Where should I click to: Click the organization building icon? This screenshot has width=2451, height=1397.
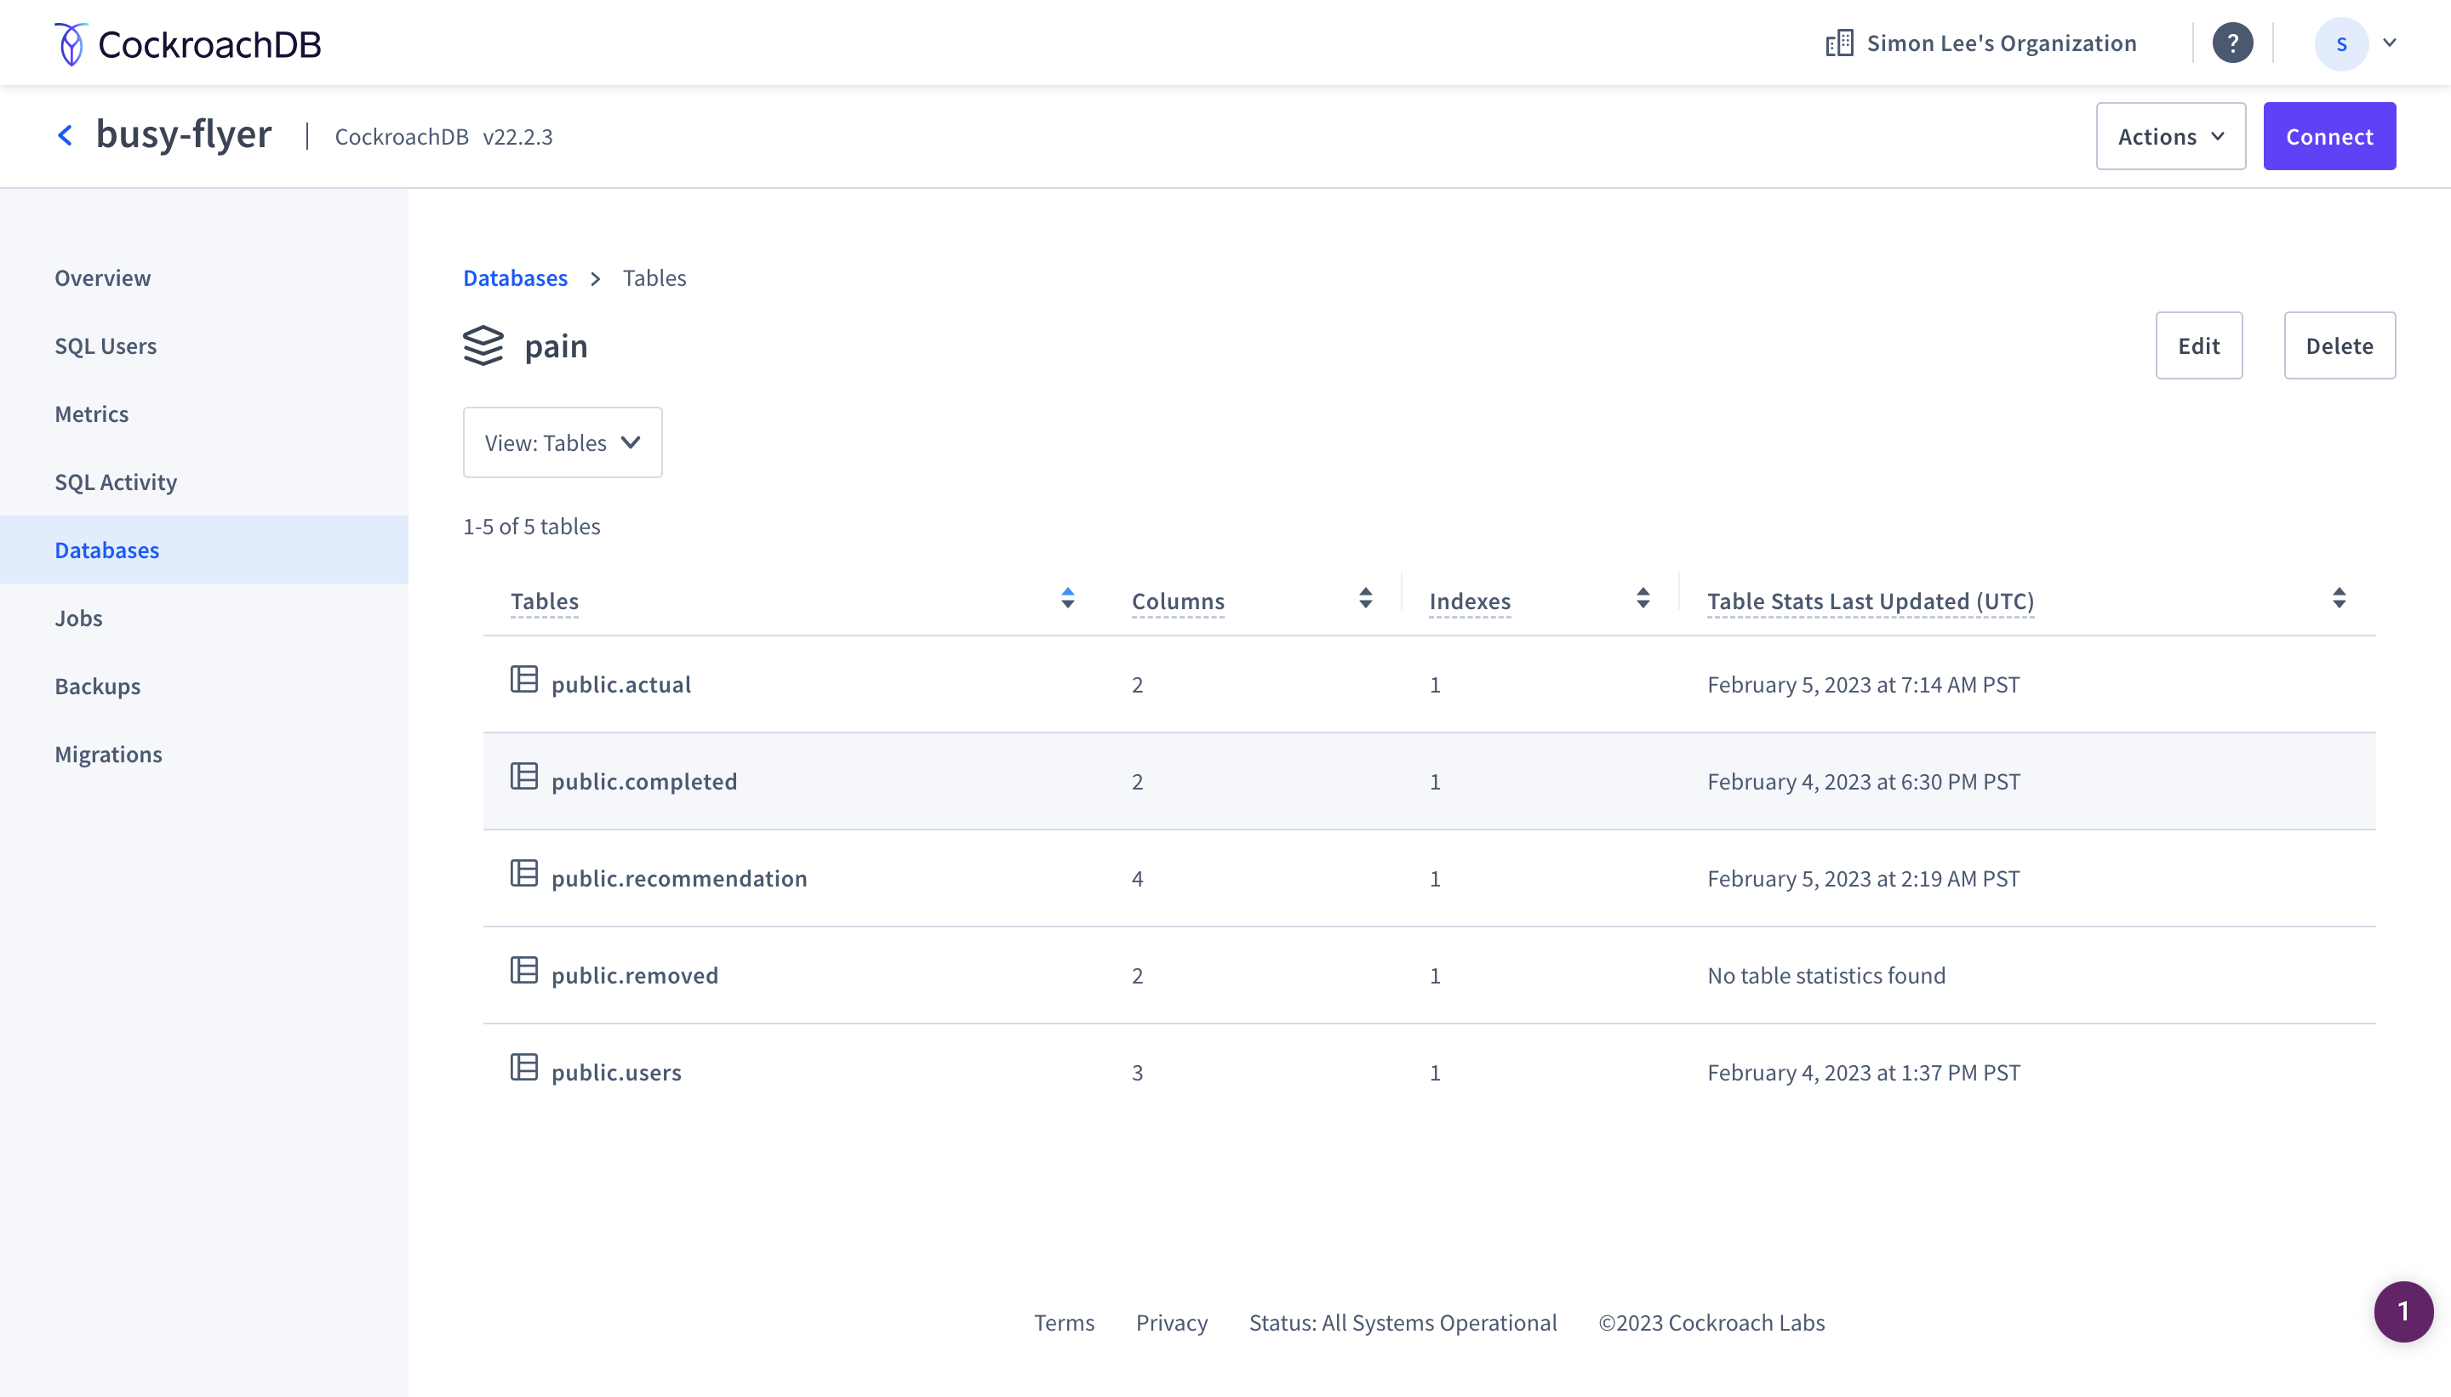(x=1839, y=43)
